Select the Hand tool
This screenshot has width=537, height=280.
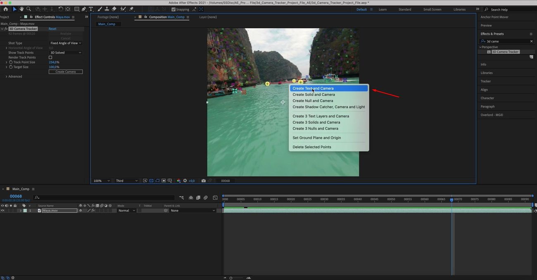[21, 9]
